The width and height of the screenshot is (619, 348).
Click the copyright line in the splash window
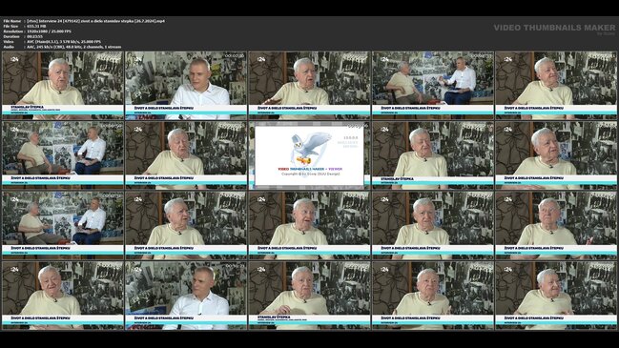click(x=310, y=174)
